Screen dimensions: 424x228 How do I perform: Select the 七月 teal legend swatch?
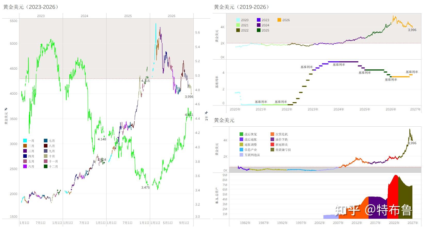(46, 141)
